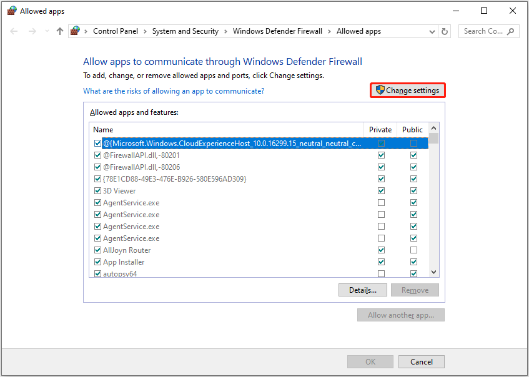Open the address bar dropdown
The width and height of the screenshot is (529, 377).
pyautogui.click(x=432, y=31)
